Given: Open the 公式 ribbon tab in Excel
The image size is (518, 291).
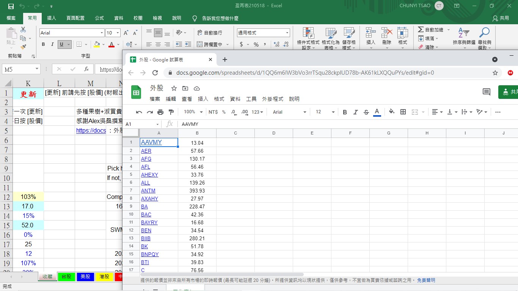Looking at the screenshot, I should pos(99,18).
